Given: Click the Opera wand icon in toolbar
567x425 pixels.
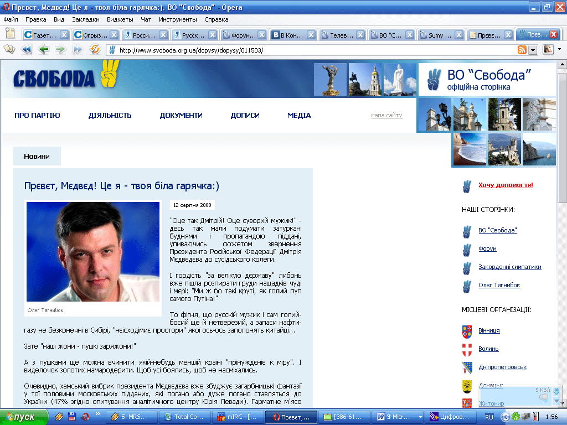Looking at the screenshot, I should click(x=9, y=50).
